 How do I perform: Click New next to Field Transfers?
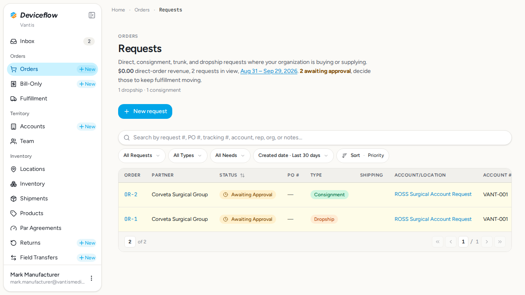click(x=87, y=258)
